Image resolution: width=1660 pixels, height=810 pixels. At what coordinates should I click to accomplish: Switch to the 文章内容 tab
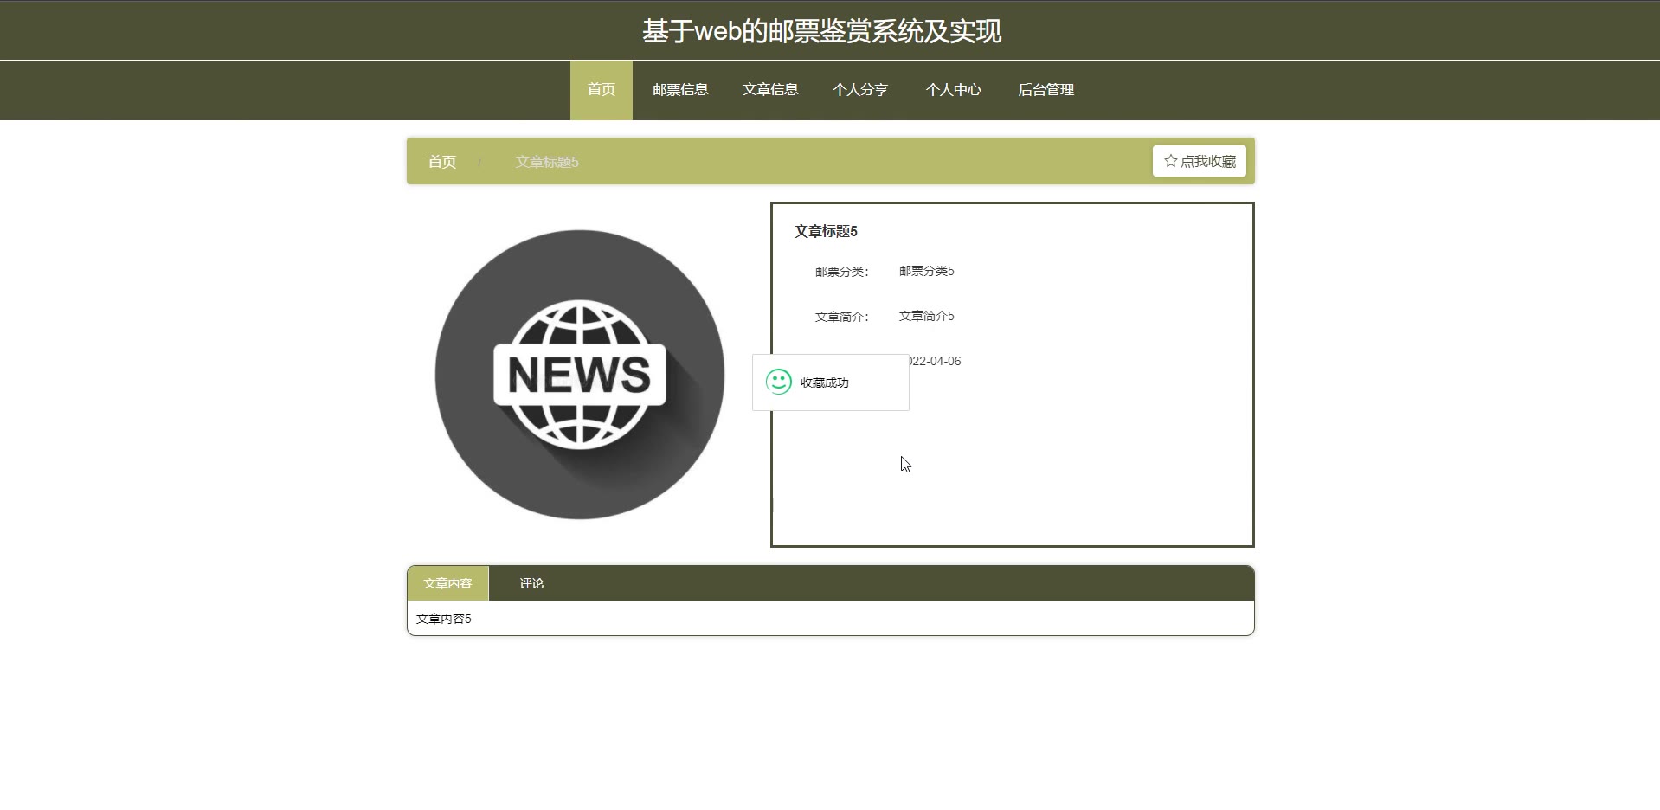point(447,583)
